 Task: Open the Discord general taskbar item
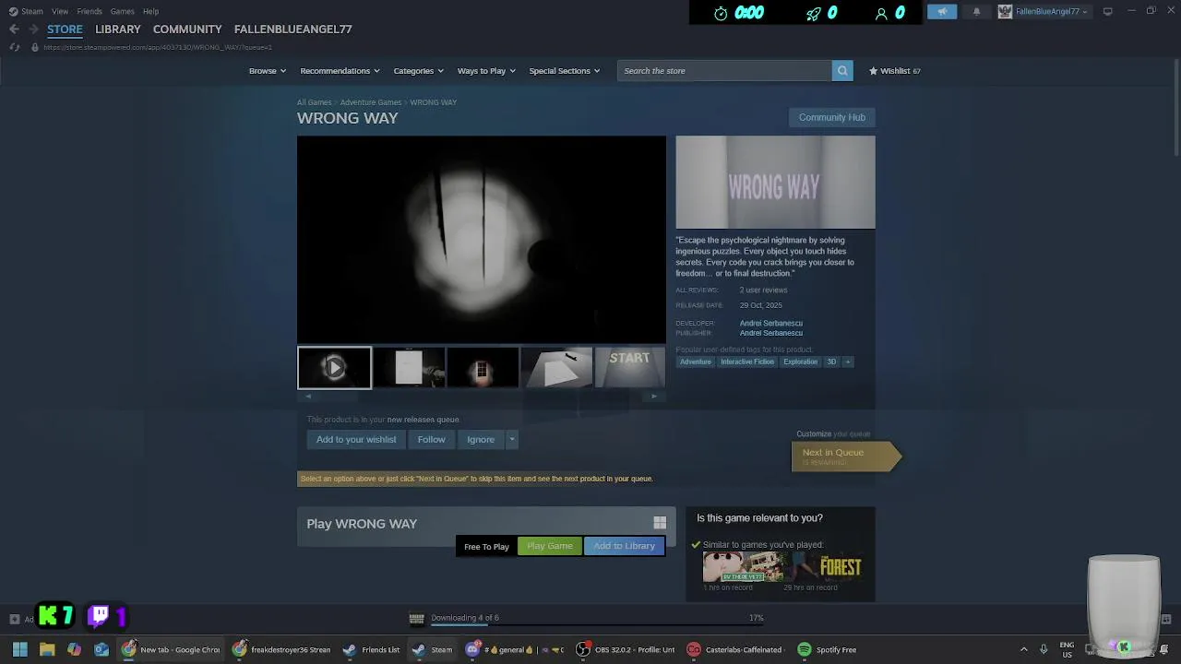click(x=515, y=649)
